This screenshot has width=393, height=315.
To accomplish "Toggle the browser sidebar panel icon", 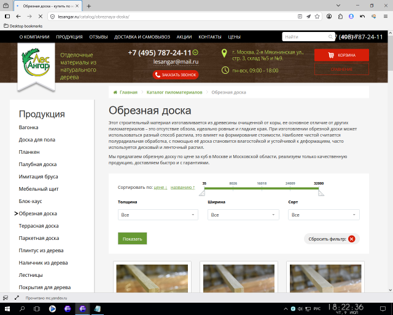I will [x=7, y=17].
